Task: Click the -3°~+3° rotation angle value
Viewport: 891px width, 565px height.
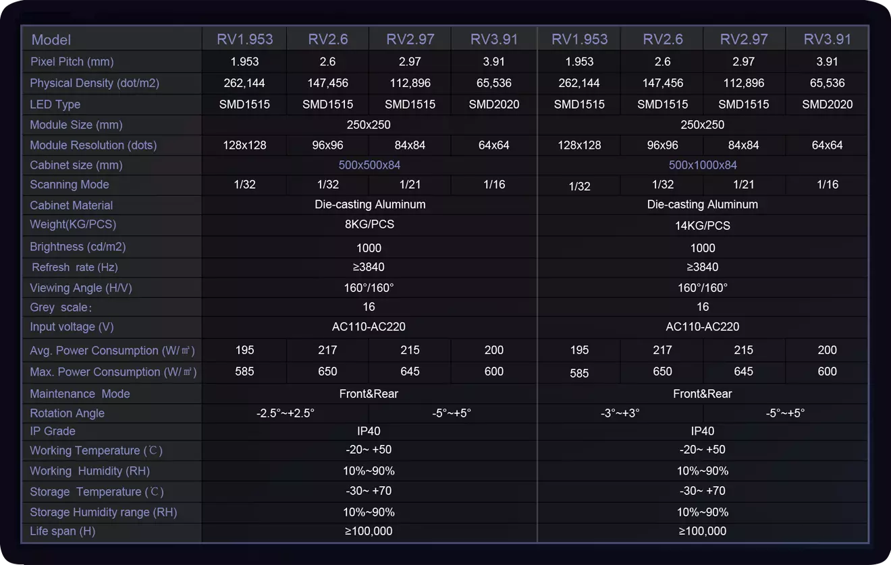Action: pyautogui.click(x=620, y=413)
